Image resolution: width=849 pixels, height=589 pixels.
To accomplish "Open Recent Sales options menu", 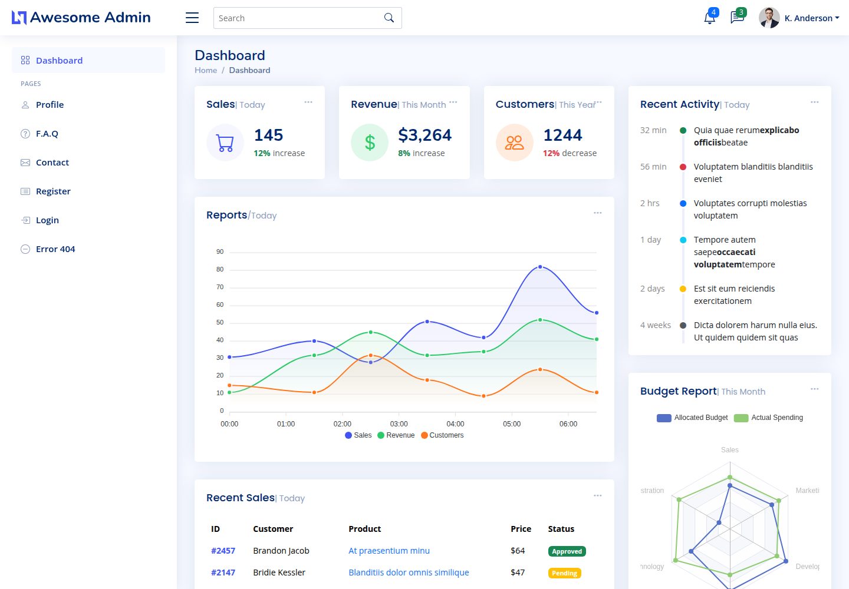I will pyautogui.click(x=598, y=496).
